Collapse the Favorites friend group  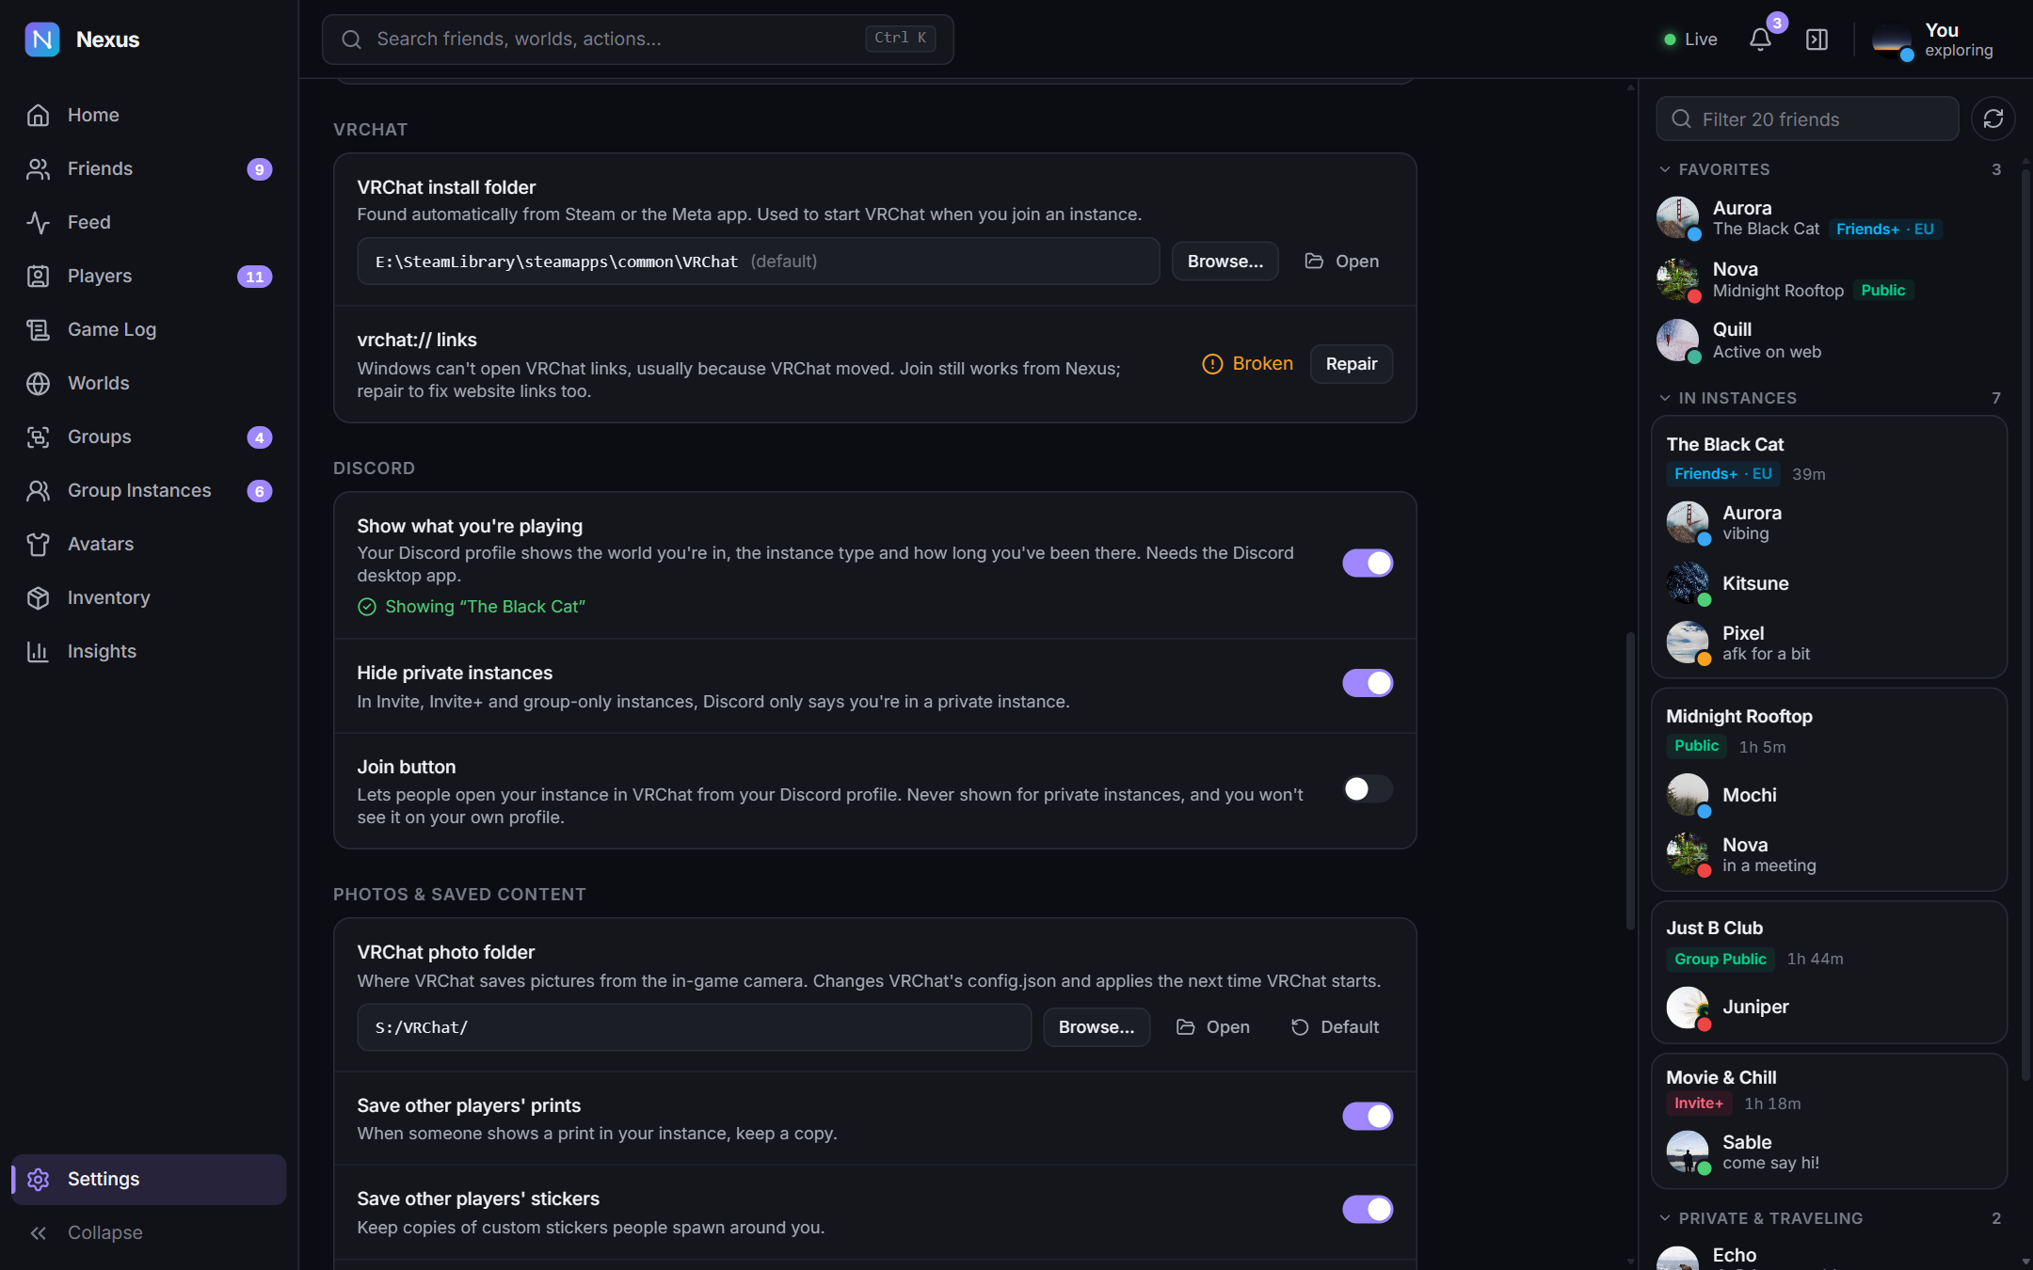pos(1829,169)
